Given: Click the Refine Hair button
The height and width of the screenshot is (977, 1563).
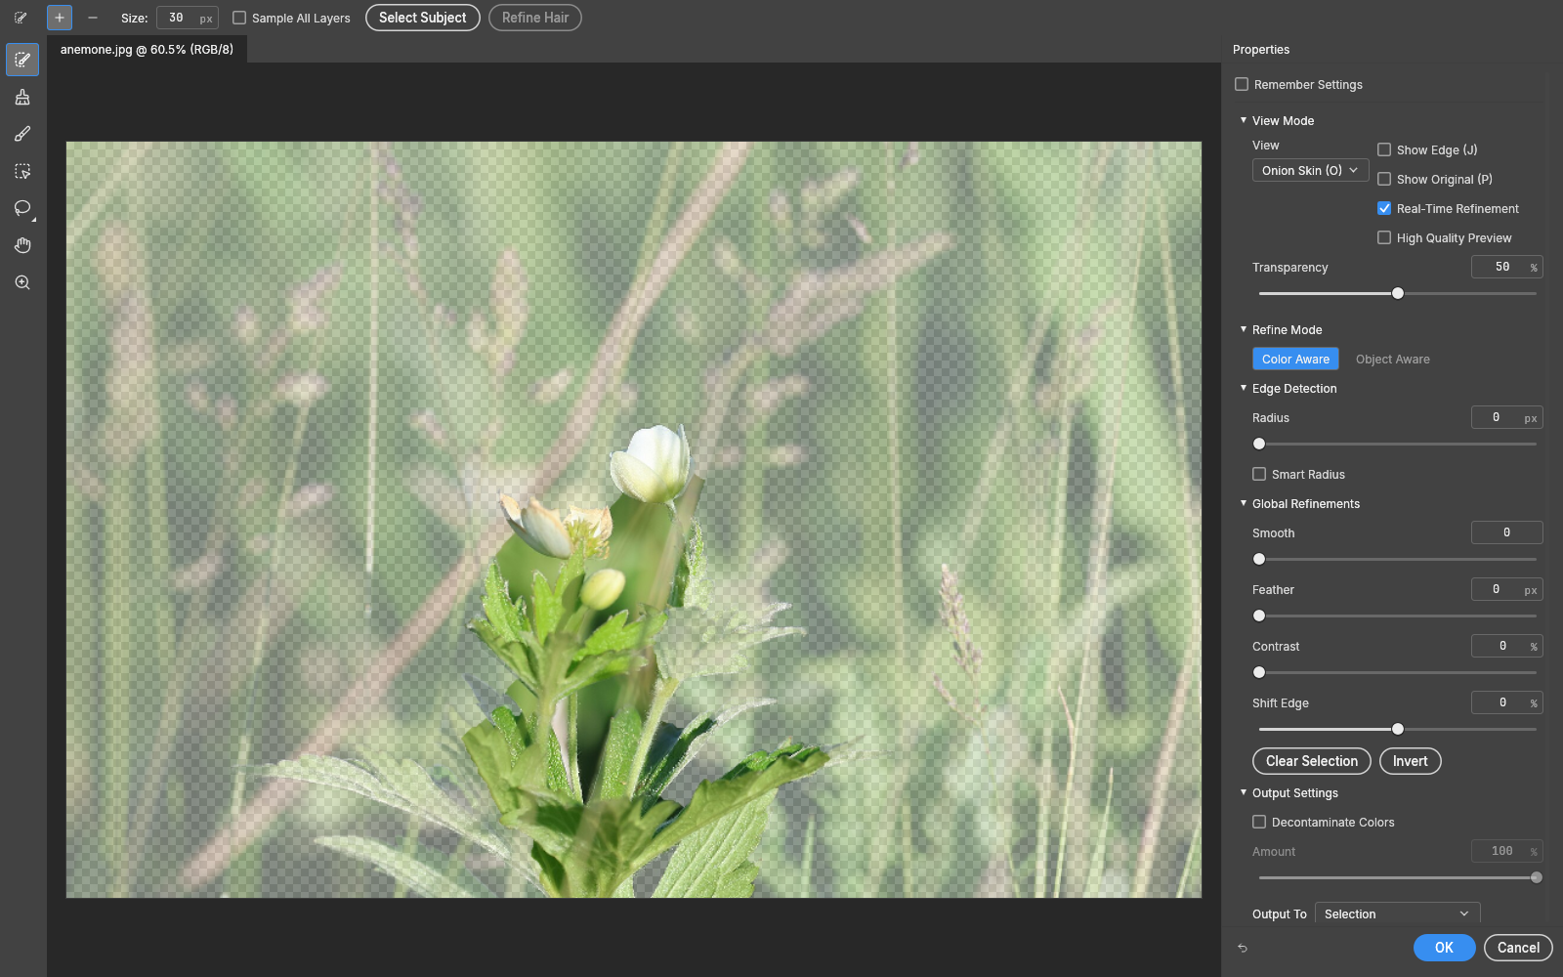Looking at the screenshot, I should coord(534,18).
